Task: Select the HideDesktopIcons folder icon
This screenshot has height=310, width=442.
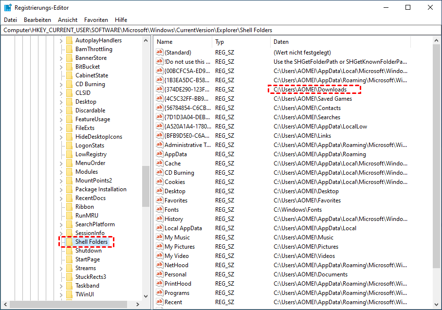Action: tap(69, 137)
